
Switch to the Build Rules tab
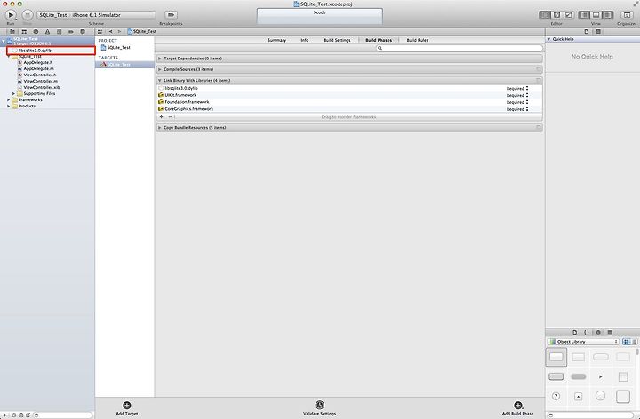pos(418,40)
